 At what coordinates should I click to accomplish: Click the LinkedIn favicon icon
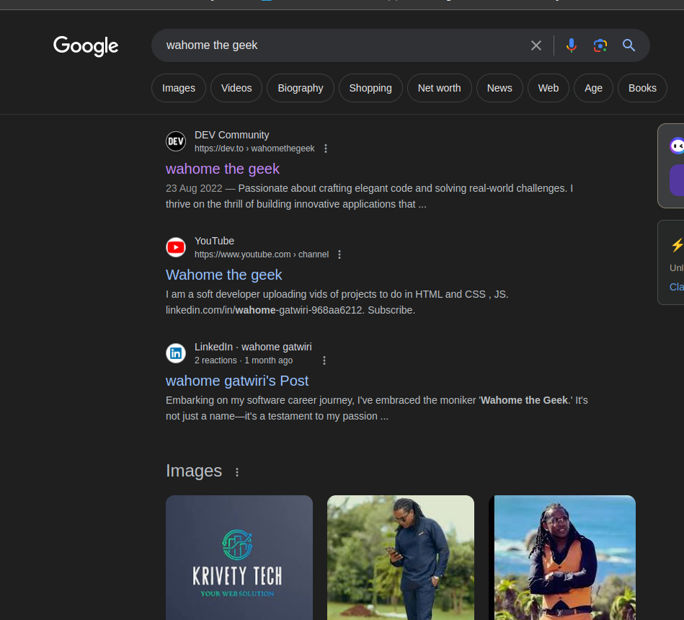pyautogui.click(x=176, y=353)
